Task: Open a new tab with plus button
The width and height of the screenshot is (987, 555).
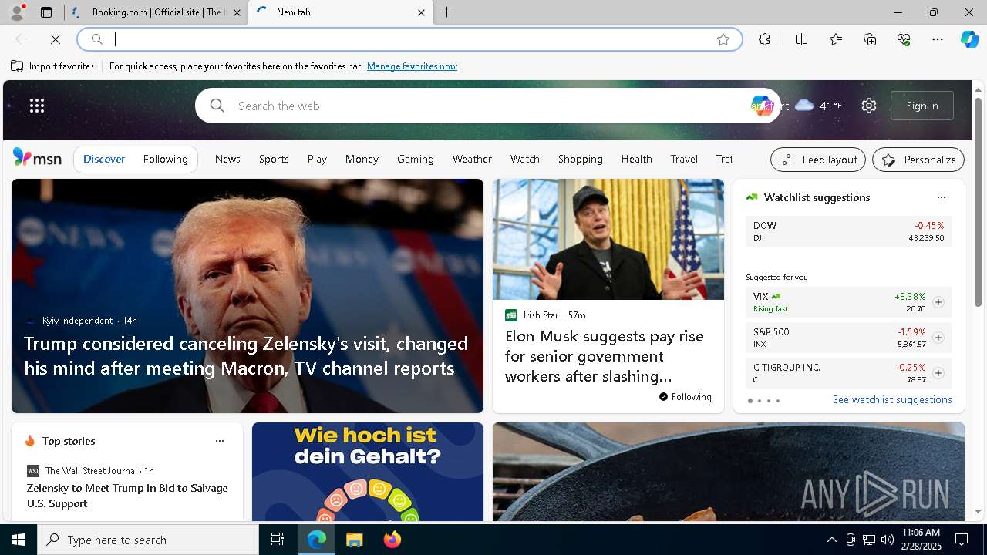Action: [x=447, y=12]
